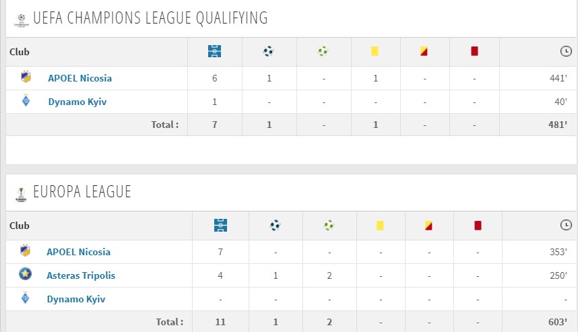Click the clock icon in Europa League table
578x332 pixels.
(x=566, y=225)
